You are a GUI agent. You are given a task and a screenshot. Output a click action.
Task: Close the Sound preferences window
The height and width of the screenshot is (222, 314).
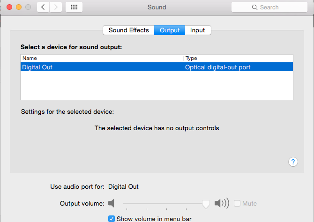coord(9,7)
